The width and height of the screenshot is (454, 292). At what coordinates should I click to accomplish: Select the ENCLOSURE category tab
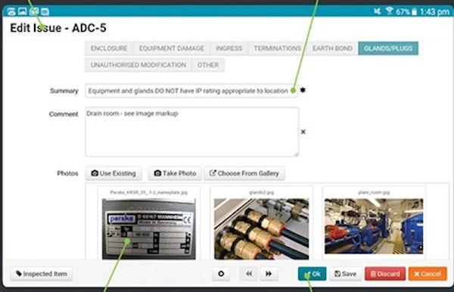(x=109, y=48)
